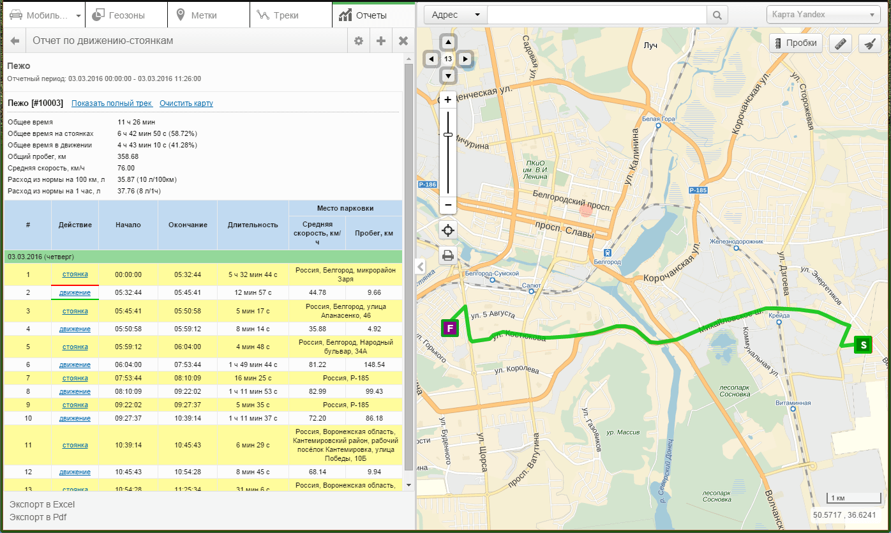Click the mileage value '148.54'
Image resolution: width=891 pixels, height=533 pixels.
pos(374,364)
